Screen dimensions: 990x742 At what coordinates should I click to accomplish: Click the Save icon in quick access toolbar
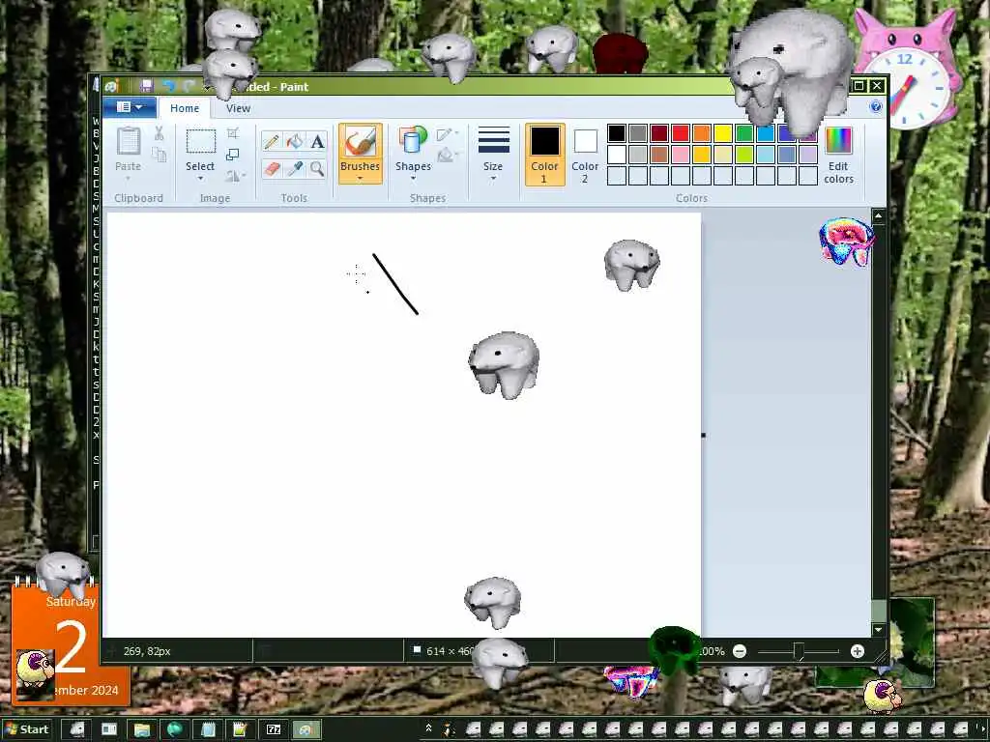click(147, 86)
